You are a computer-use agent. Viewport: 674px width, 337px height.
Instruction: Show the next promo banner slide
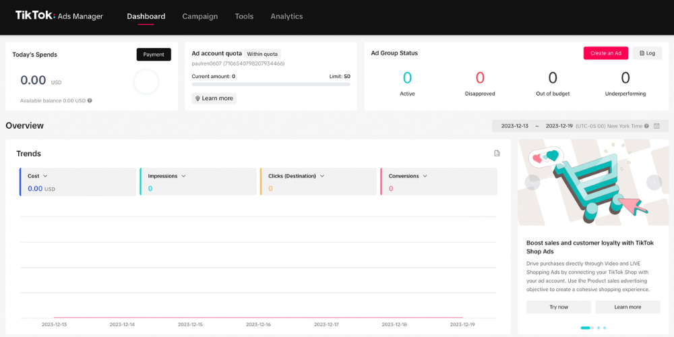point(654,182)
